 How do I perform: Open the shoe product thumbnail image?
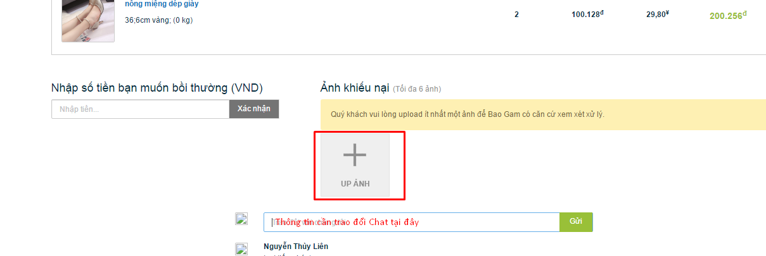pos(88,20)
